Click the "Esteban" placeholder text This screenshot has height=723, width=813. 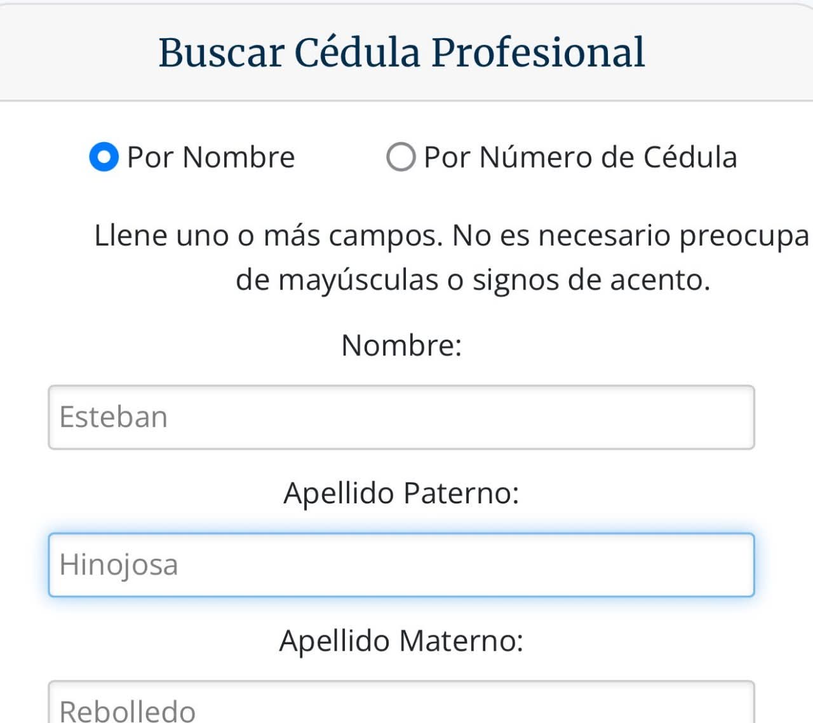114,417
